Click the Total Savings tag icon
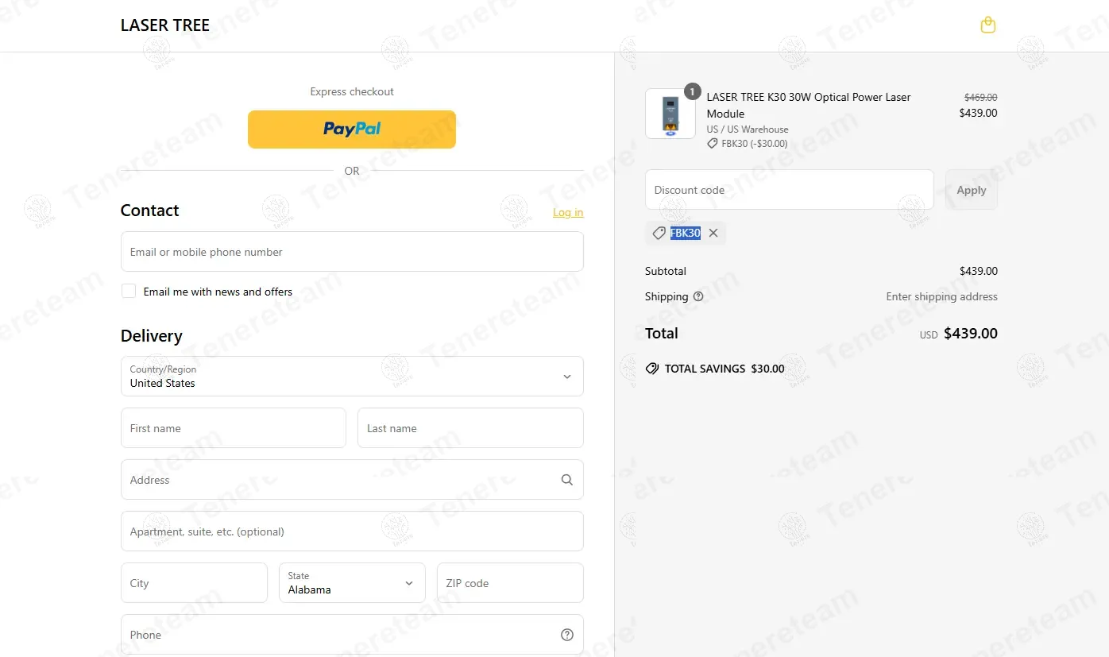1109x657 pixels. (652, 369)
